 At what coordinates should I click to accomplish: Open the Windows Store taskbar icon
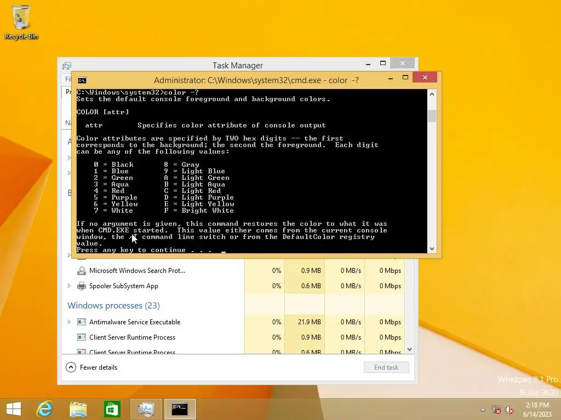(x=112, y=409)
